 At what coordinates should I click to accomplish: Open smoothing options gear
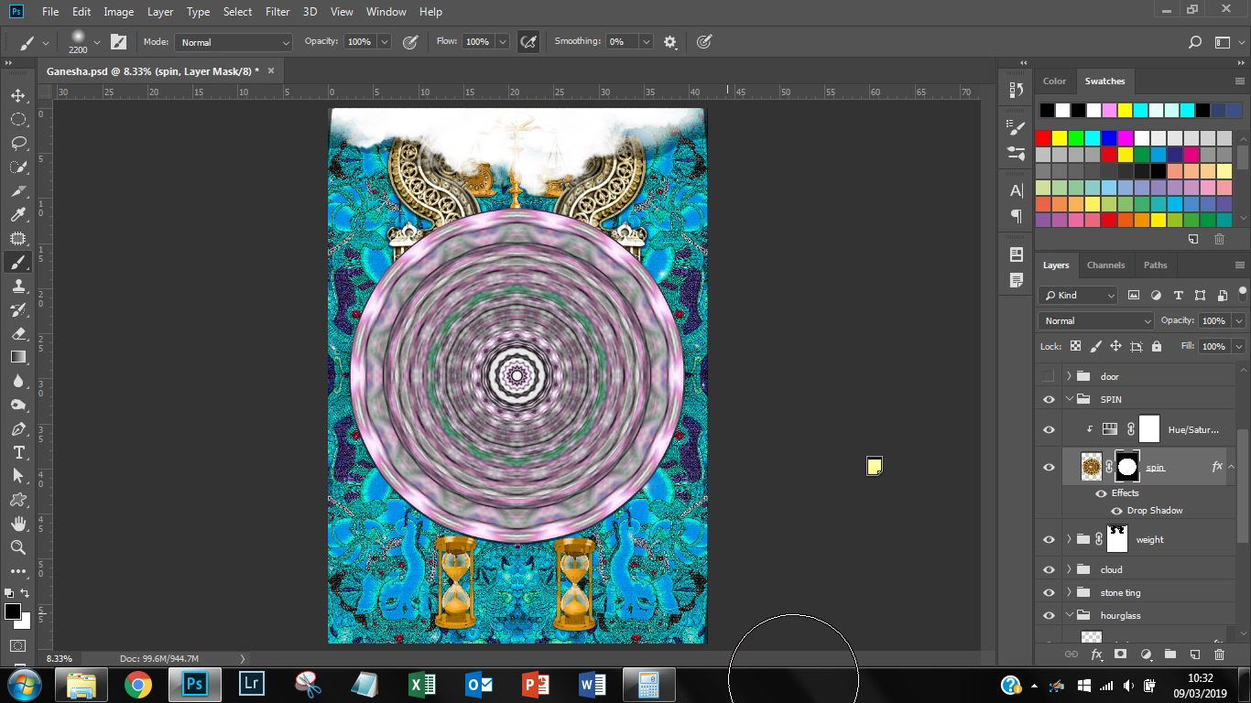tap(670, 42)
